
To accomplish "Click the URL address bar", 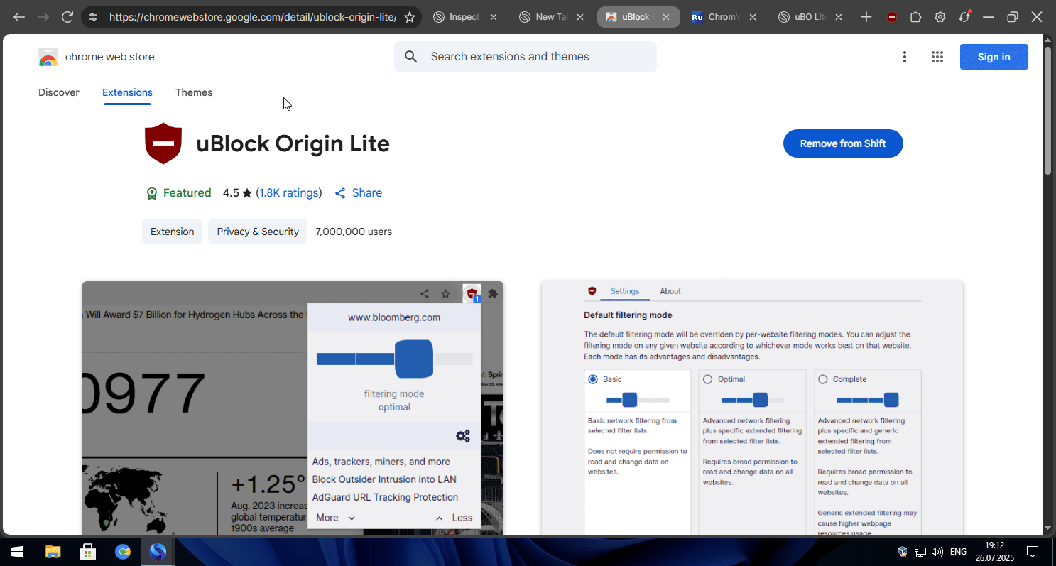I will pyautogui.click(x=252, y=17).
